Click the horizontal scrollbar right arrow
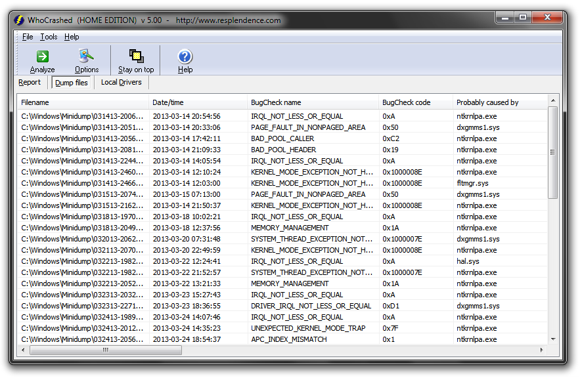 coord(542,350)
